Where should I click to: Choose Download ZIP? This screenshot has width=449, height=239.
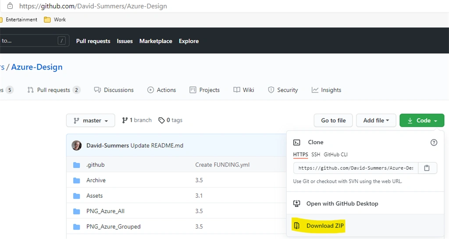pos(325,225)
